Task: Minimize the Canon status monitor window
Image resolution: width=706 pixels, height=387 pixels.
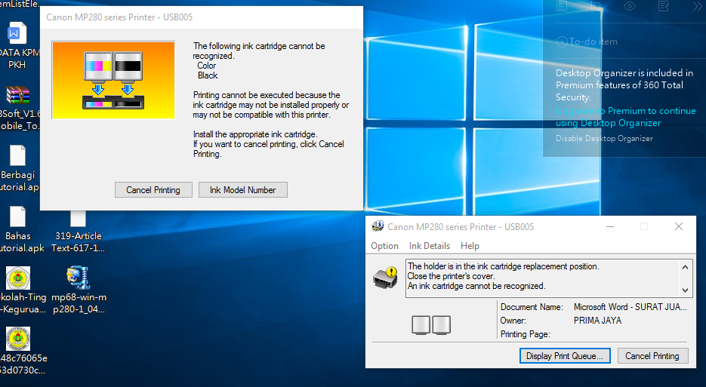Action: click(x=610, y=226)
